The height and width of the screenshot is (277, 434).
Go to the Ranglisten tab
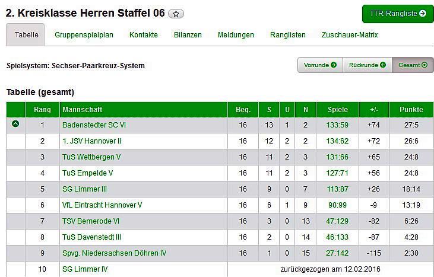pyautogui.click(x=287, y=35)
